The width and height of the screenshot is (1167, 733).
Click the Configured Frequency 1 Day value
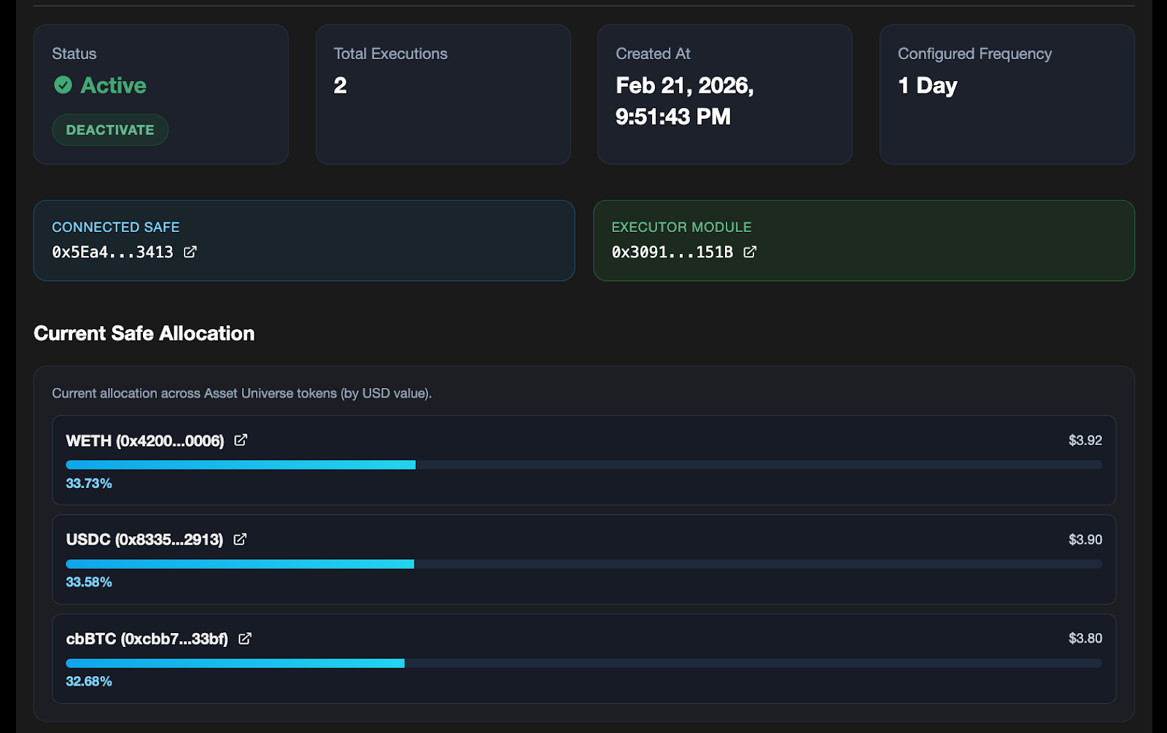point(927,85)
